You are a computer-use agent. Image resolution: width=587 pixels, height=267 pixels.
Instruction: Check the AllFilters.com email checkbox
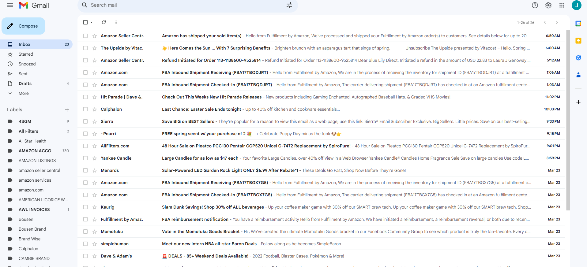85,146
